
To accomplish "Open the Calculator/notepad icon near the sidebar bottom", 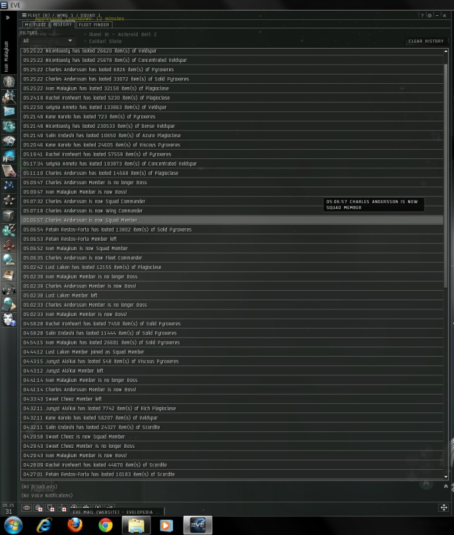I will coord(9,304).
